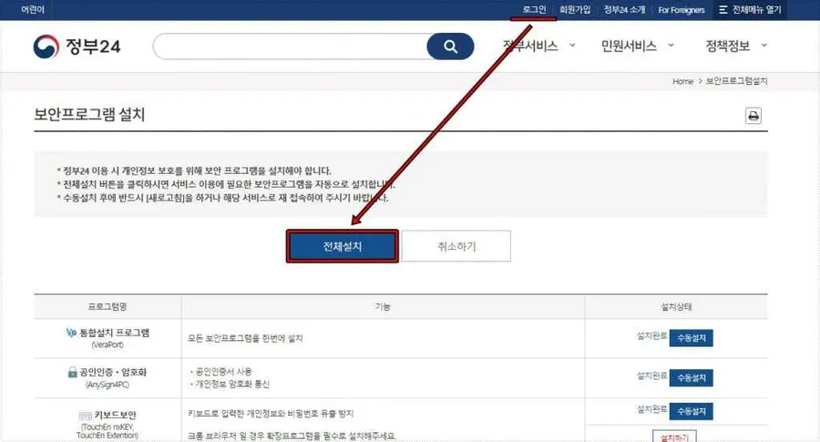
Task: Click 설치완료 status in 키보드보안 row
Action: pyautogui.click(x=652, y=409)
